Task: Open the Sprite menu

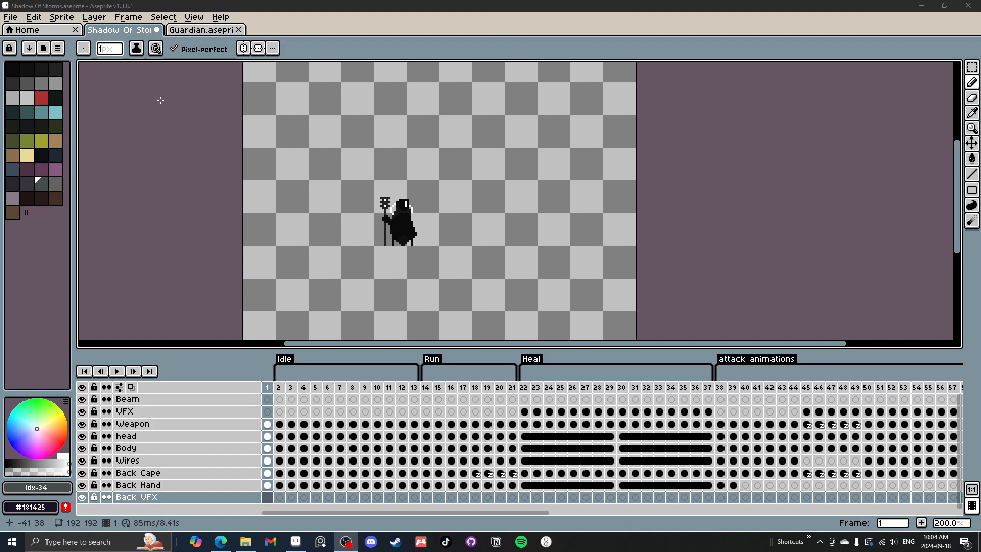Action: click(61, 17)
